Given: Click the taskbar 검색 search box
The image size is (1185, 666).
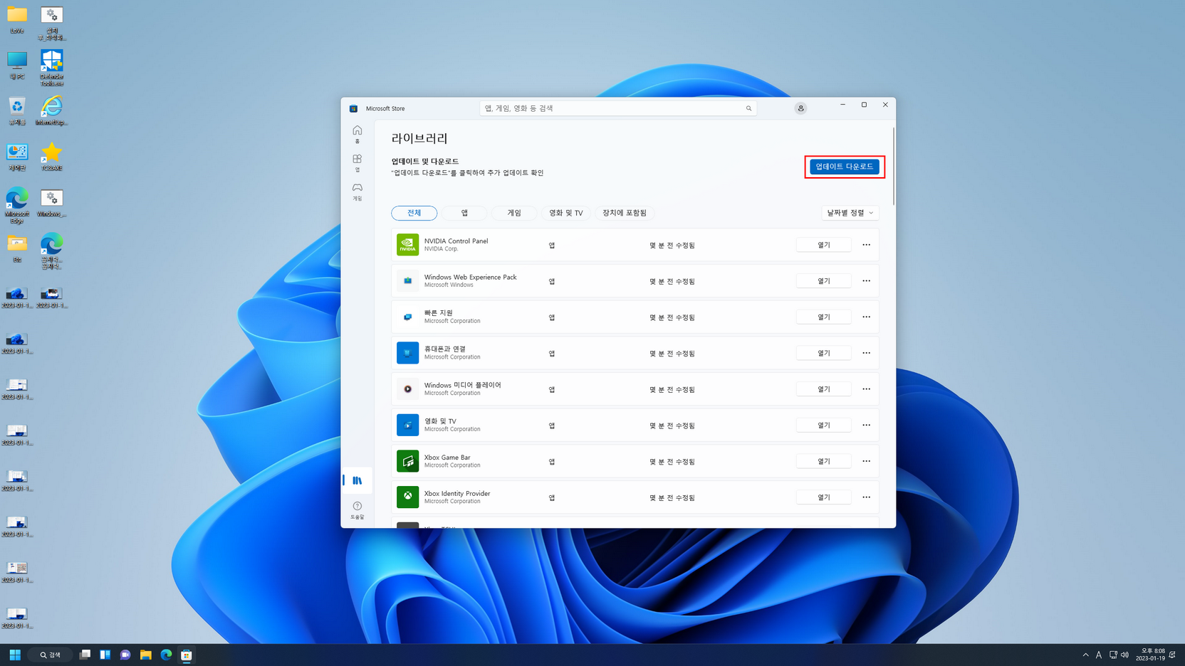Looking at the screenshot, I should click(51, 655).
